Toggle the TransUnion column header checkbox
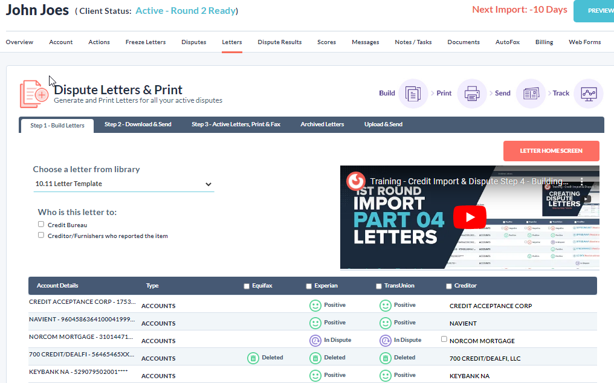 pos(378,286)
